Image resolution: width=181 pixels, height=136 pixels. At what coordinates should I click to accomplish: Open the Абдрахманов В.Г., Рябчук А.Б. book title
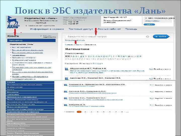pos(107,72)
